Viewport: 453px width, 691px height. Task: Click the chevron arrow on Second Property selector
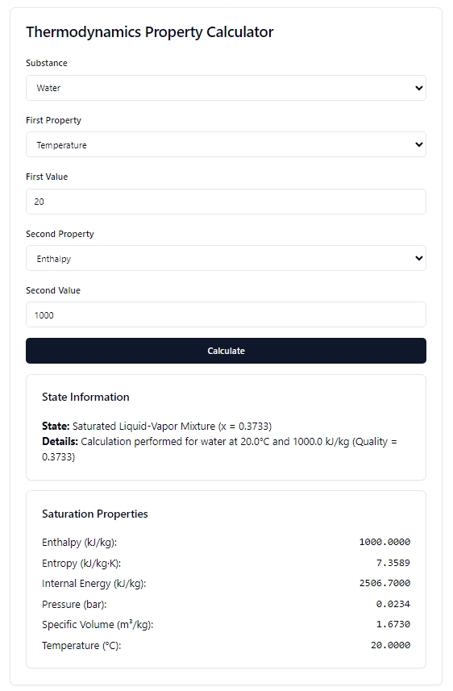pos(419,258)
